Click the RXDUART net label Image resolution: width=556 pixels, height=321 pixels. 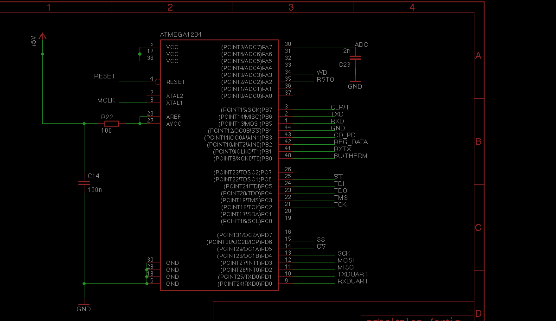353,281
